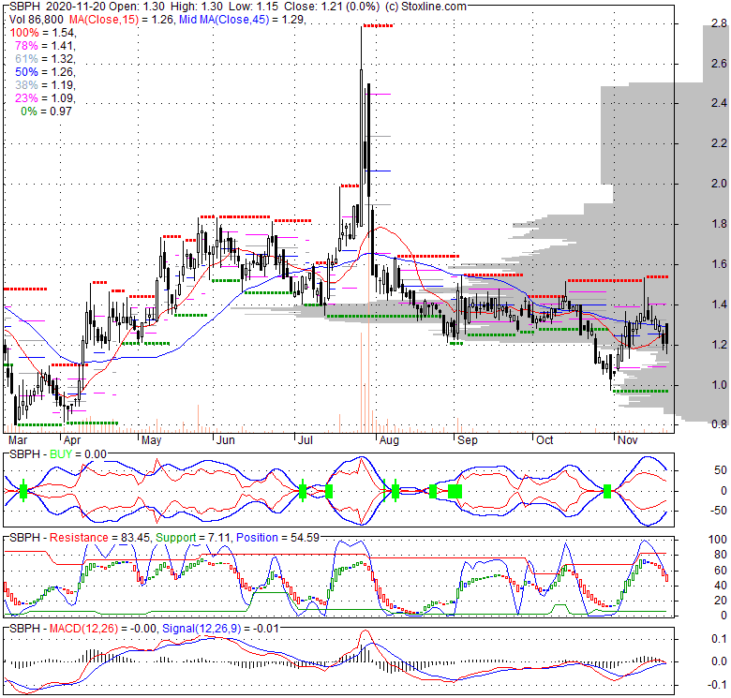Select the 50% = 1.26 Fibonacci level

click(x=45, y=72)
